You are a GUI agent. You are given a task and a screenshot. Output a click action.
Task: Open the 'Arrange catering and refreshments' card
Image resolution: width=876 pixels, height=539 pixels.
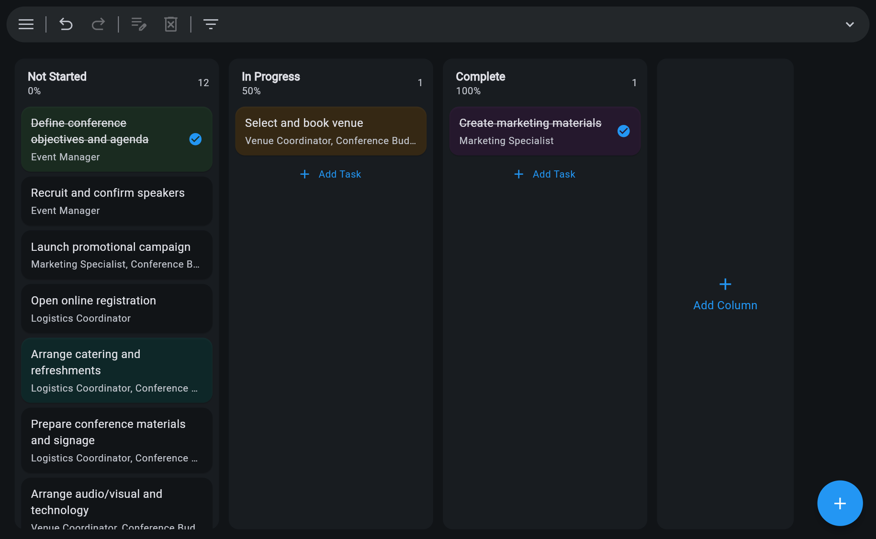pos(116,370)
